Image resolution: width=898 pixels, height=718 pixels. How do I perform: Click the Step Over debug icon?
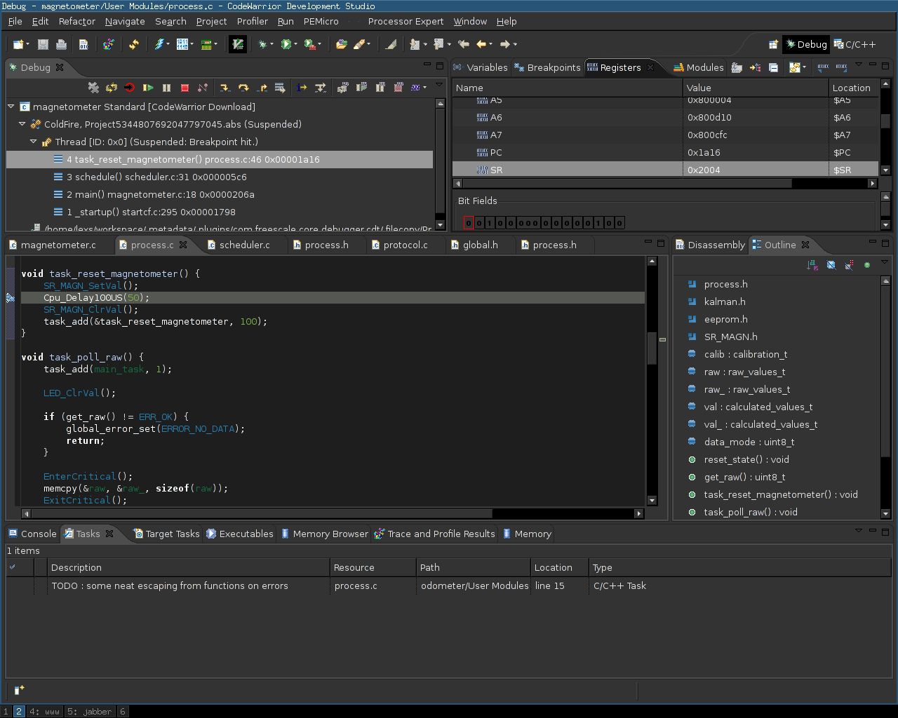(x=243, y=88)
